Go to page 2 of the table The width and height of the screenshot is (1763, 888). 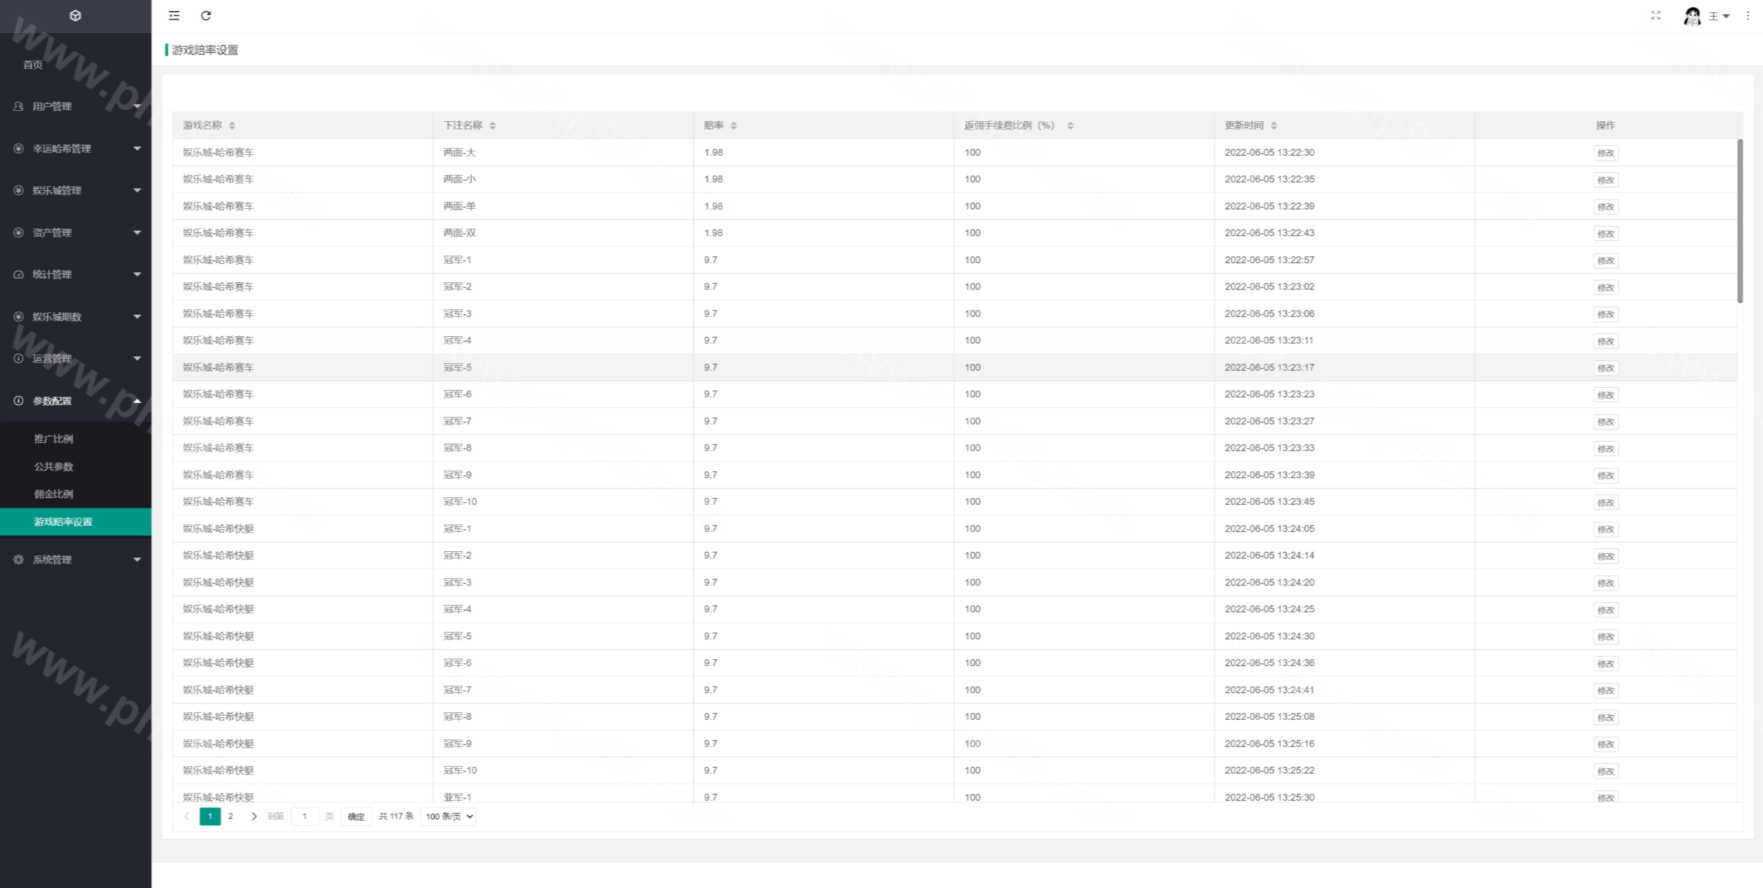pyautogui.click(x=231, y=816)
